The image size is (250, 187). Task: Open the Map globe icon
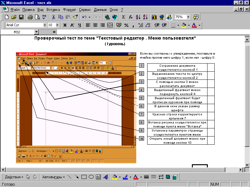(162, 17)
